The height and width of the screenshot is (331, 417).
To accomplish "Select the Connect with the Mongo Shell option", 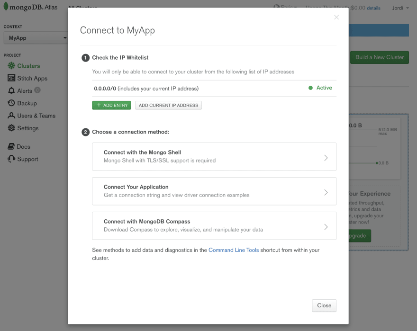I will click(214, 157).
